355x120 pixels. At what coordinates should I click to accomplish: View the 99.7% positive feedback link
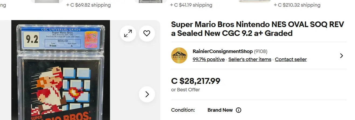(x=209, y=59)
